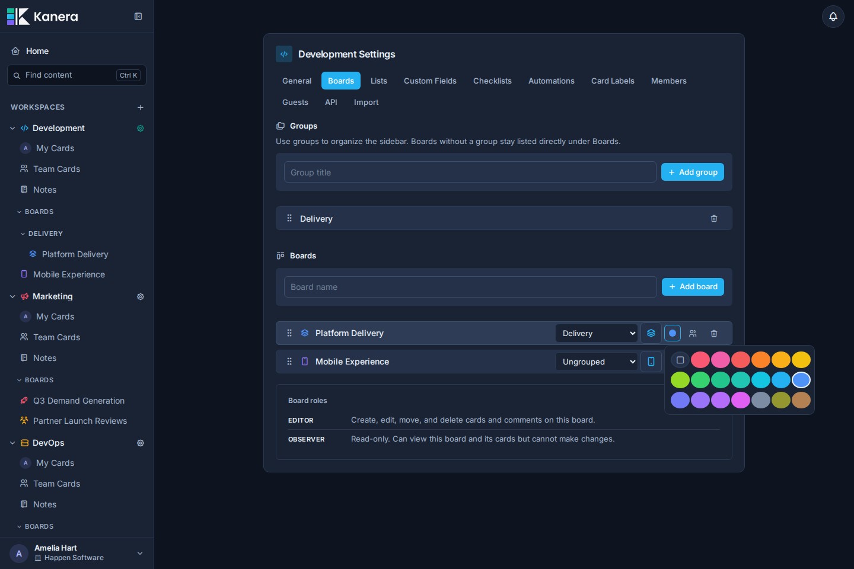
Task: Switch to the Card Labels tab
Action: tap(613, 81)
